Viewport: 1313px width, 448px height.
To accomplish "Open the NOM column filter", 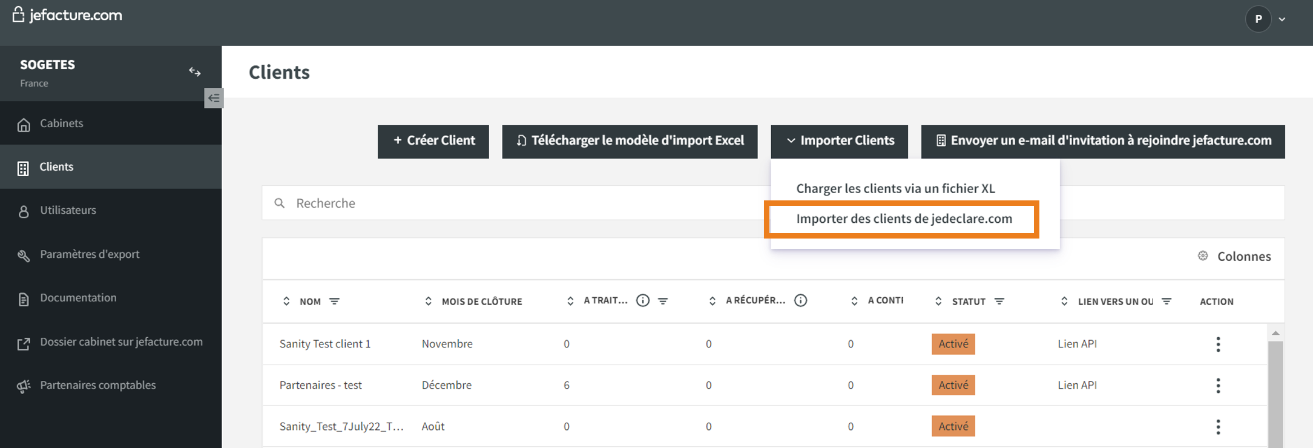I will [334, 301].
